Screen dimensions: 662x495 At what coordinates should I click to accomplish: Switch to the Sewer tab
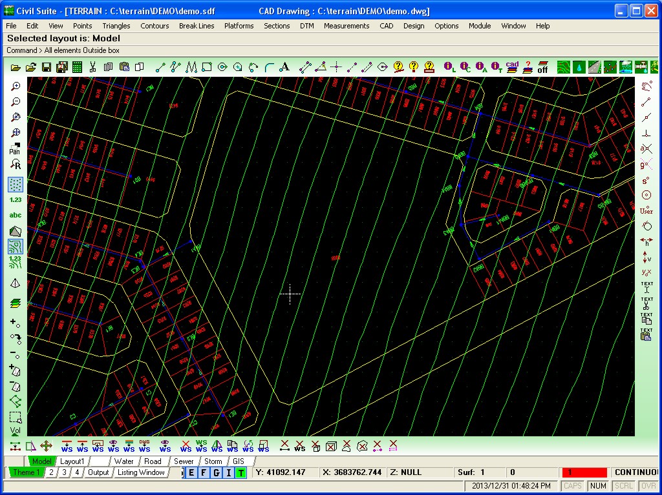point(184,461)
